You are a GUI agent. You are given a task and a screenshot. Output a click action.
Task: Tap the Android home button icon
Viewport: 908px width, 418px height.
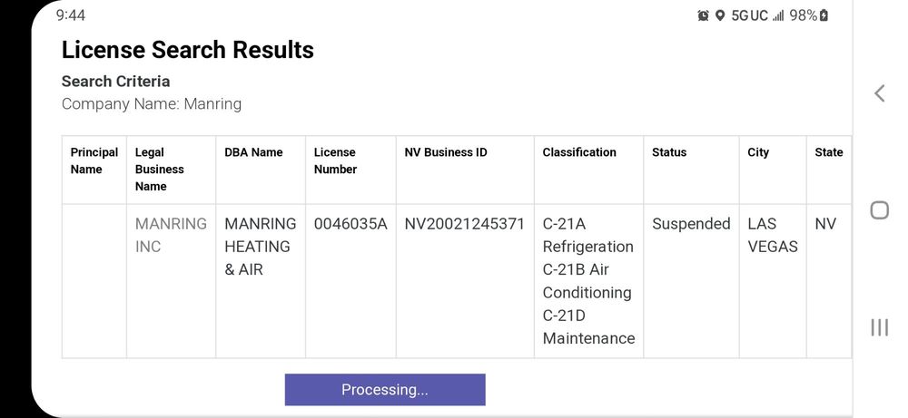click(879, 209)
